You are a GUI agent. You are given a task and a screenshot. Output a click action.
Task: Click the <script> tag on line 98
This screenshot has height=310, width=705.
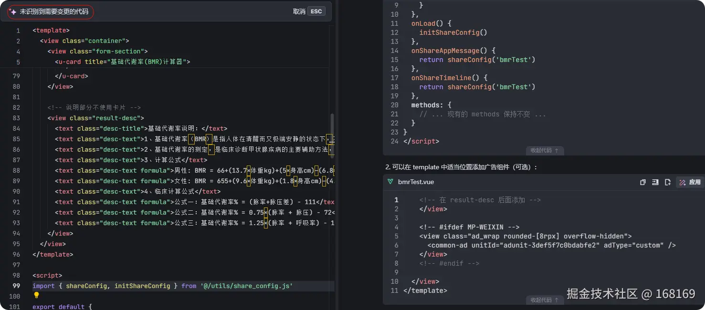click(x=47, y=276)
